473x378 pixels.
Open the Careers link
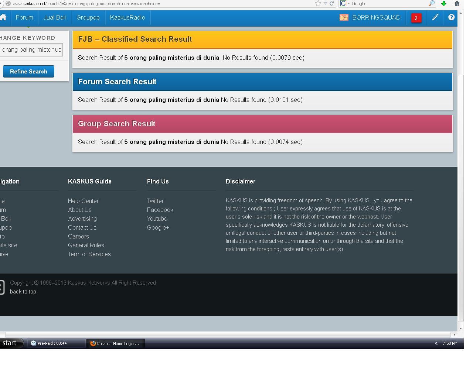pos(78,236)
